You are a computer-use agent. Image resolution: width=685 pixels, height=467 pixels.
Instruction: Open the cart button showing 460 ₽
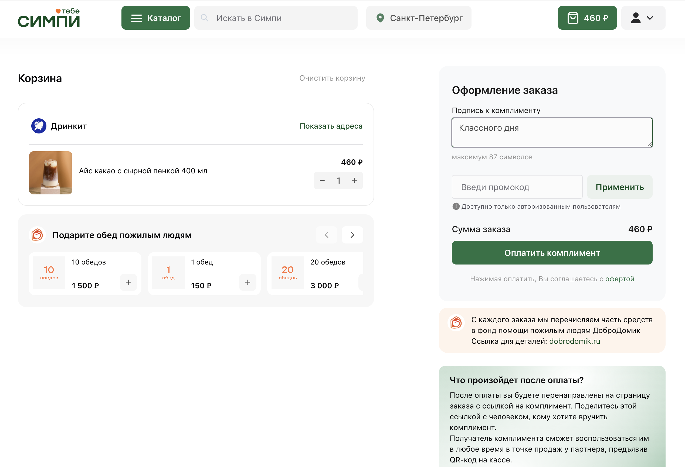[587, 18]
